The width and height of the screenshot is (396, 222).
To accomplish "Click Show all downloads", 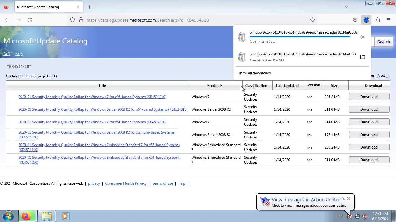I will 254,73.
